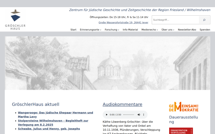215x134 pixels.
Task: Open the Start menu item
Action: pos(73,30)
